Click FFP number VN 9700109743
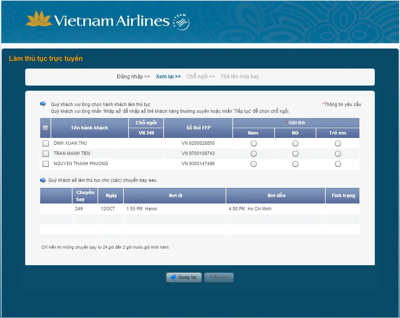The width and height of the screenshot is (400, 318). coord(198,153)
